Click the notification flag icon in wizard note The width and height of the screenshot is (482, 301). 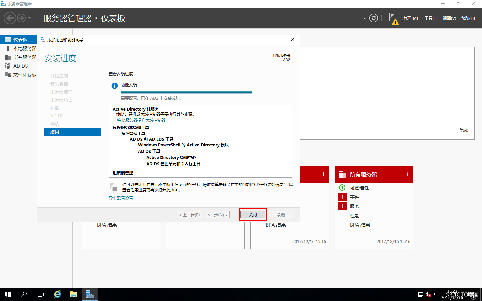[x=114, y=187]
